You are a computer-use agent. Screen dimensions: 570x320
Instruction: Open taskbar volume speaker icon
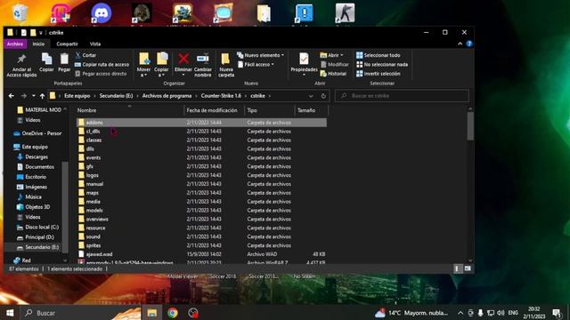(501, 313)
